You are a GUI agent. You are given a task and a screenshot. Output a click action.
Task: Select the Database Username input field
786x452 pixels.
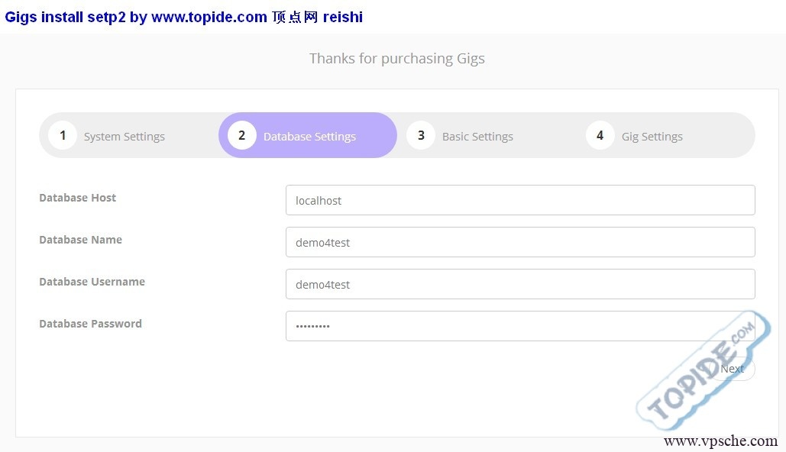519,284
